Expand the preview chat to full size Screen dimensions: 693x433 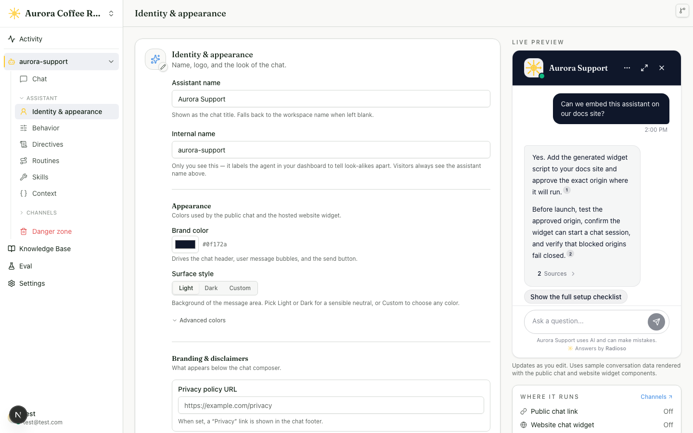[x=644, y=68]
